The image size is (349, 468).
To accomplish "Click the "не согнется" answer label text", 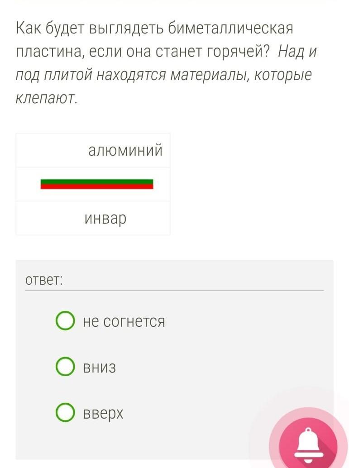I will [124, 321].
